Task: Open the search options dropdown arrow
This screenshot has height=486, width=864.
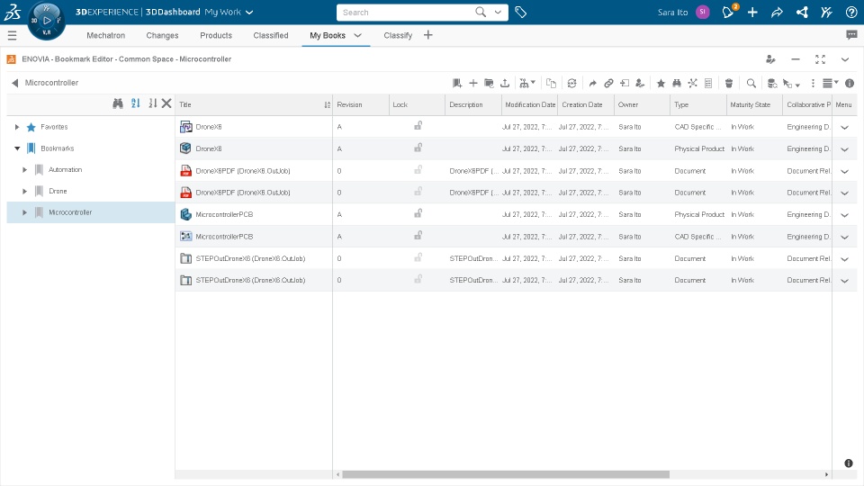Action: coord(498,12)
